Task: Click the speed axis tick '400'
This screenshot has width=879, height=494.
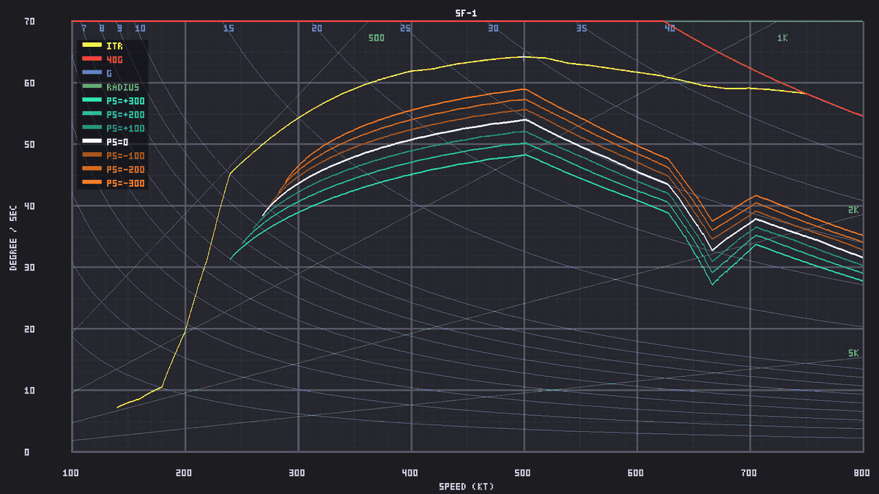Action: coord(410,473)
